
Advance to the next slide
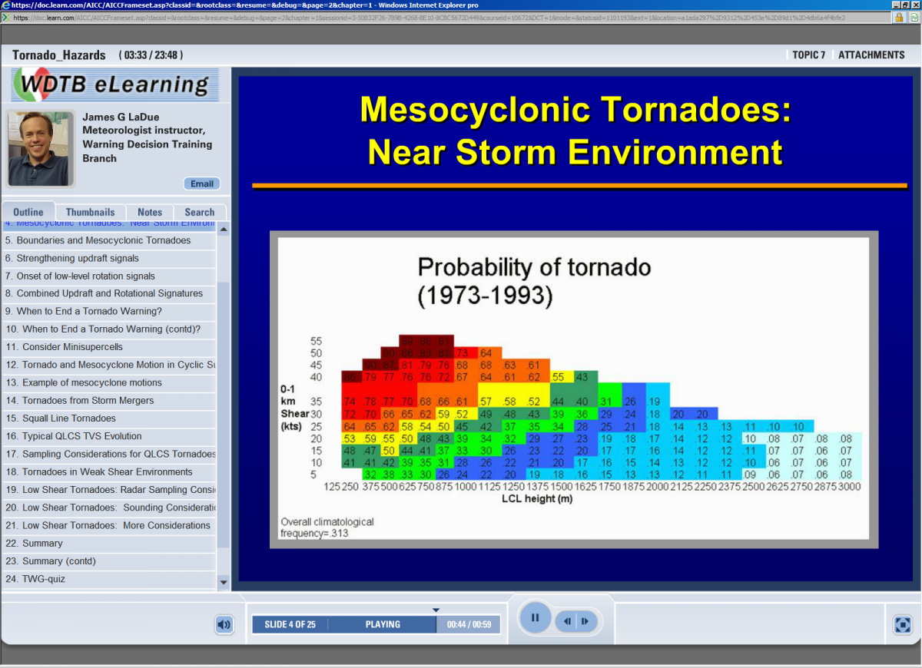point(585,621)
